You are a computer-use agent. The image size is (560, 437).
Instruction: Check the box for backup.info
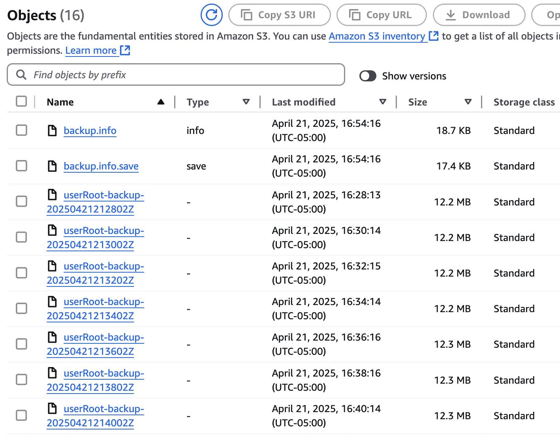[21, 130]
